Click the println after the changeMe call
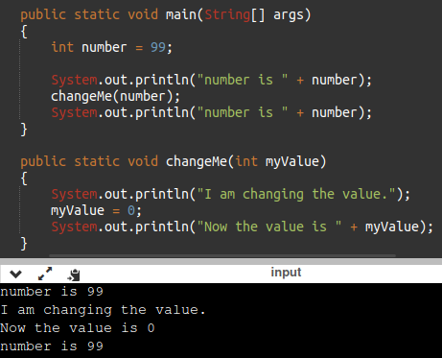Image resolution: width=442 pixels, height=358 pixels. (x=212, y=112)
